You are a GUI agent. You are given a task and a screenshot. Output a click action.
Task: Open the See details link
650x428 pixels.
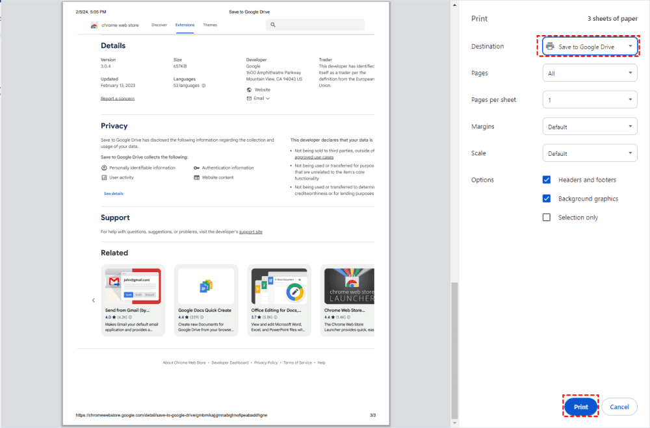tap(114, 194)
